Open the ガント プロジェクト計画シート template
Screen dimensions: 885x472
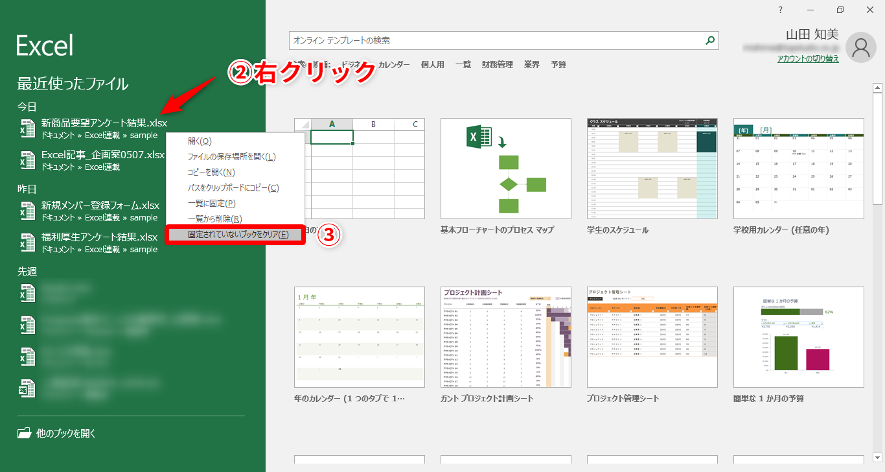pos(506,337)
